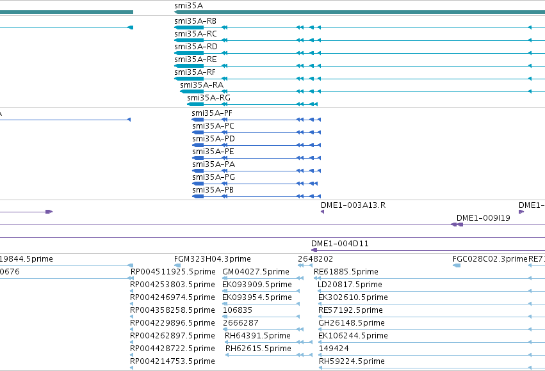Screen dimensions: 545x371
Task: Select EST RP004358258.5prime
Action: click(x=172, y=311)
